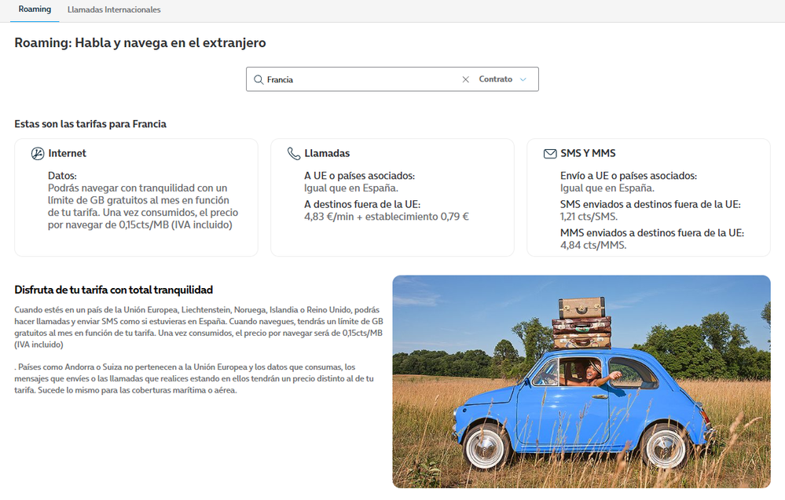This screenshot has height=500, width=785.
Task: Click the 'Disfruta de tu tarifa' heading
Action: (x=114, y=290)
